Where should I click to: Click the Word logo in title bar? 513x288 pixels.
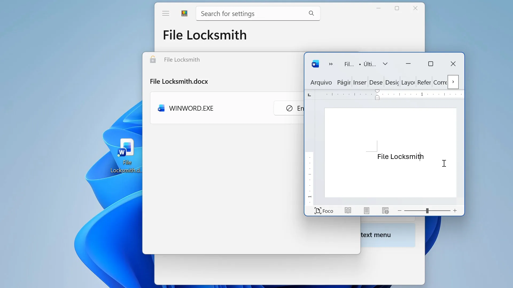pyautogui.click(x=315, y=64)
